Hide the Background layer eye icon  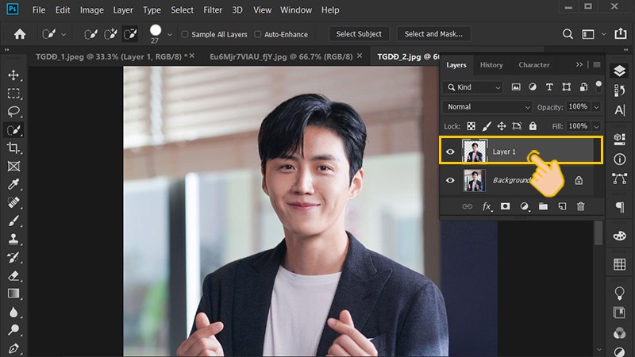[x=450, y=180]
